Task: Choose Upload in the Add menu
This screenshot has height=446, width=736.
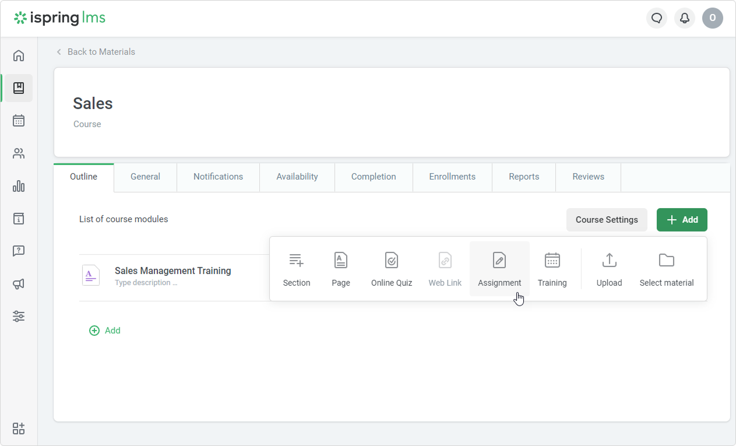Action: (x=609, y=269)
